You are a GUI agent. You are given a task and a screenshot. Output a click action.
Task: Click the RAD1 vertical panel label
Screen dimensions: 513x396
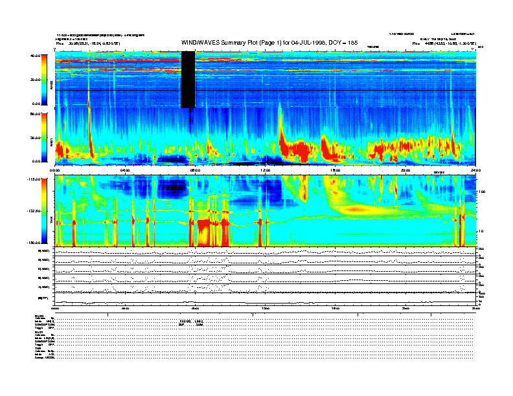click(51, 142)
